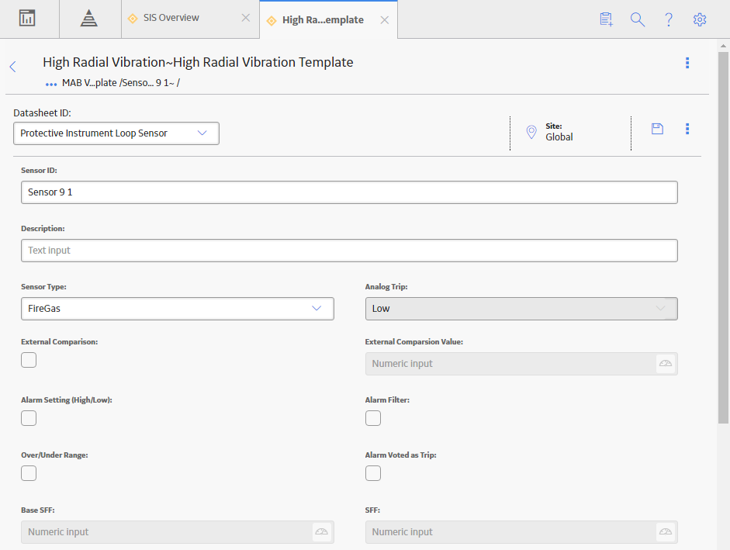Open the dashboard chart icon tab
The width and height of the screenshot is (730, 550).
27,18
